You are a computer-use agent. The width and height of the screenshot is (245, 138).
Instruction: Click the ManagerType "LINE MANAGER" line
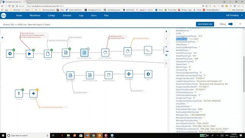click(191, 115)
